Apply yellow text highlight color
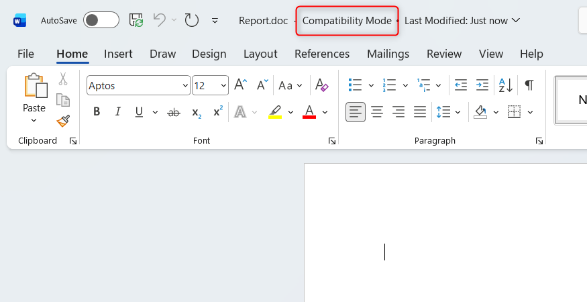 [275, 112]
